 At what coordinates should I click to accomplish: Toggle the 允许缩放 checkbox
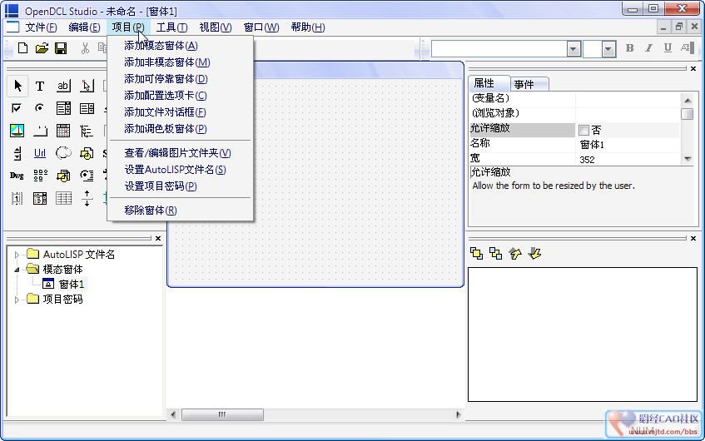point(583,131)
